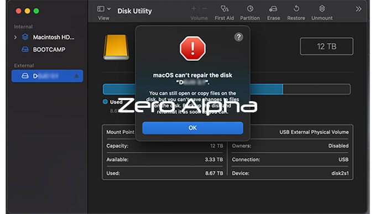375x214 pixels.
Task: Click the yellow minimize window button
Action: pyautogui.click(x=27, y=11)
